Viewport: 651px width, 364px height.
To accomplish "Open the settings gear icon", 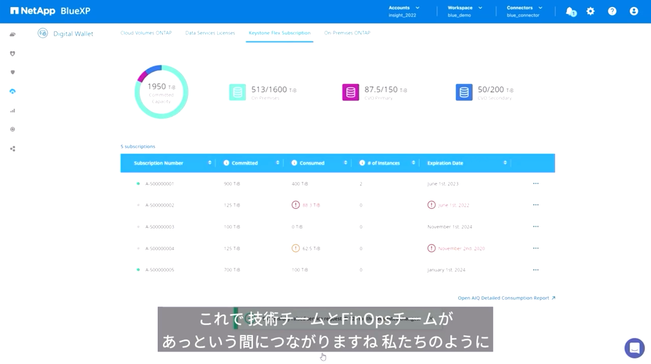I will point(590,11).
